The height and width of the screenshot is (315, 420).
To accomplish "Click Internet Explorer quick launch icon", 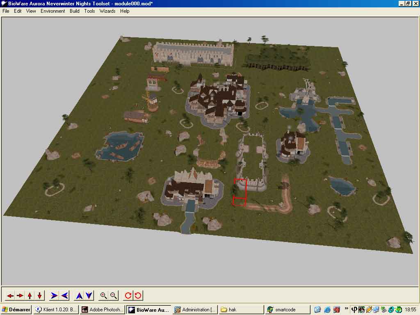I will [x=327, y=310].
